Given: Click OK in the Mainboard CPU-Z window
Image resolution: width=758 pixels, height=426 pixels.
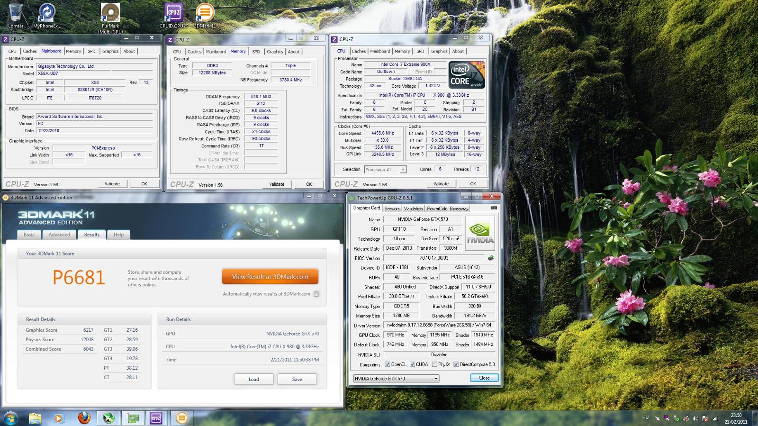Looking at the screenshot, I should (144, 184).
